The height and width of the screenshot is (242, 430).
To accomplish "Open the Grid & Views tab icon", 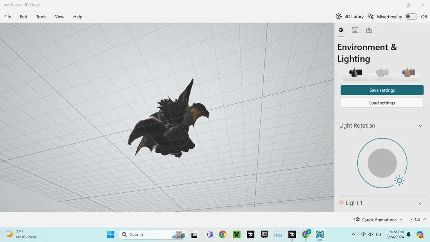I will 369,30.
